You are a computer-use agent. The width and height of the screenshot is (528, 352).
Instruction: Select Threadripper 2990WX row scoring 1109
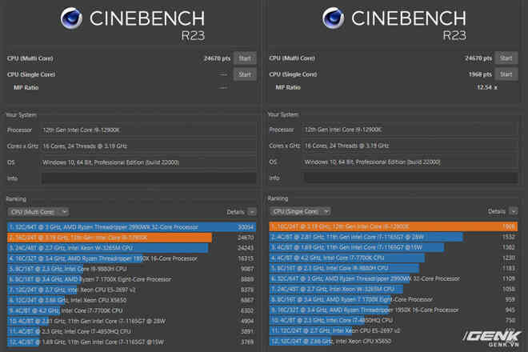394,278
